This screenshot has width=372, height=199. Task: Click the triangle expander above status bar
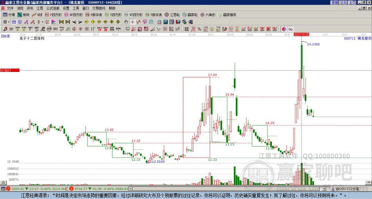click(x=3, y=182)
